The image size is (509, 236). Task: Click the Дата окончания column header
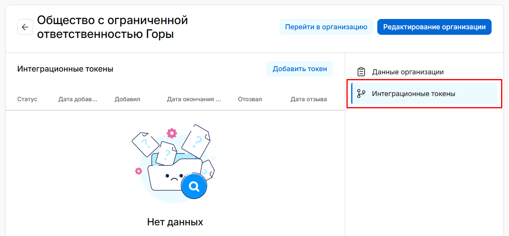point(194,99)
